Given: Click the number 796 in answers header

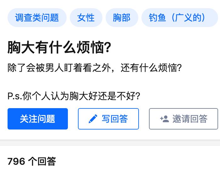Looking at the screenshot, I should [x=16, y=162].
